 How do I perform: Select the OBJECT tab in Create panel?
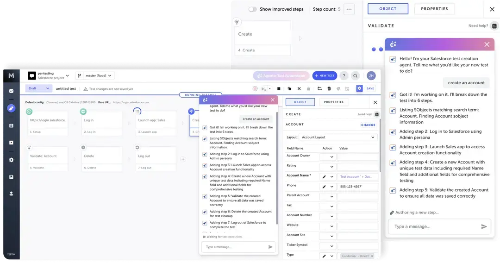[x=300, y=102]
